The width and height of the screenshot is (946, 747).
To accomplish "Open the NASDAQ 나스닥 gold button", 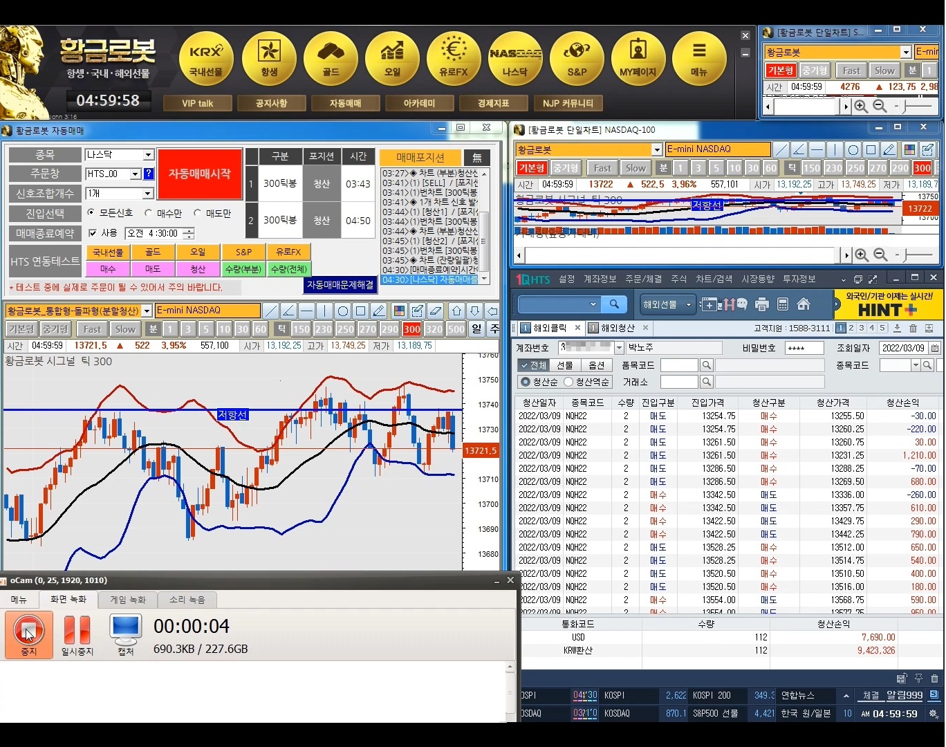I will coord(515,59).
